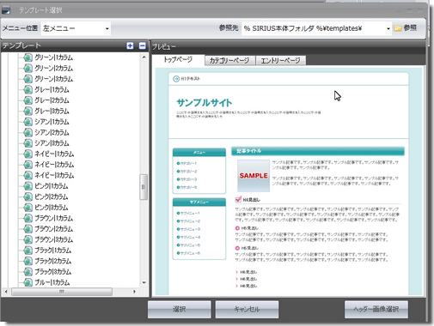Click the icon beside グリーン|3カラム
Viewport: 434px width, 326px height.
[28, 79]
